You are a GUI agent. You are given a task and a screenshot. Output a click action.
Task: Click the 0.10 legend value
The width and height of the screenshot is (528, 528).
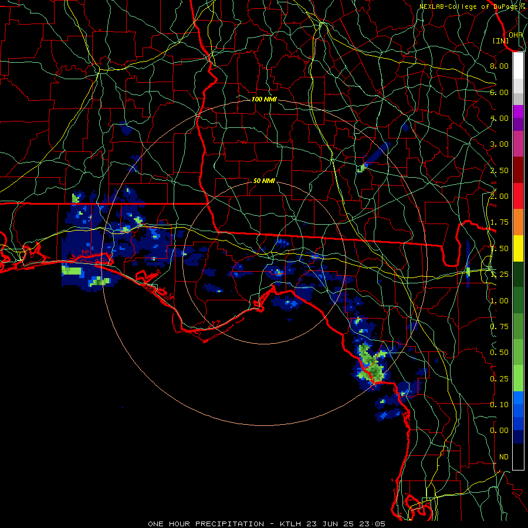[x=499, y=405]
